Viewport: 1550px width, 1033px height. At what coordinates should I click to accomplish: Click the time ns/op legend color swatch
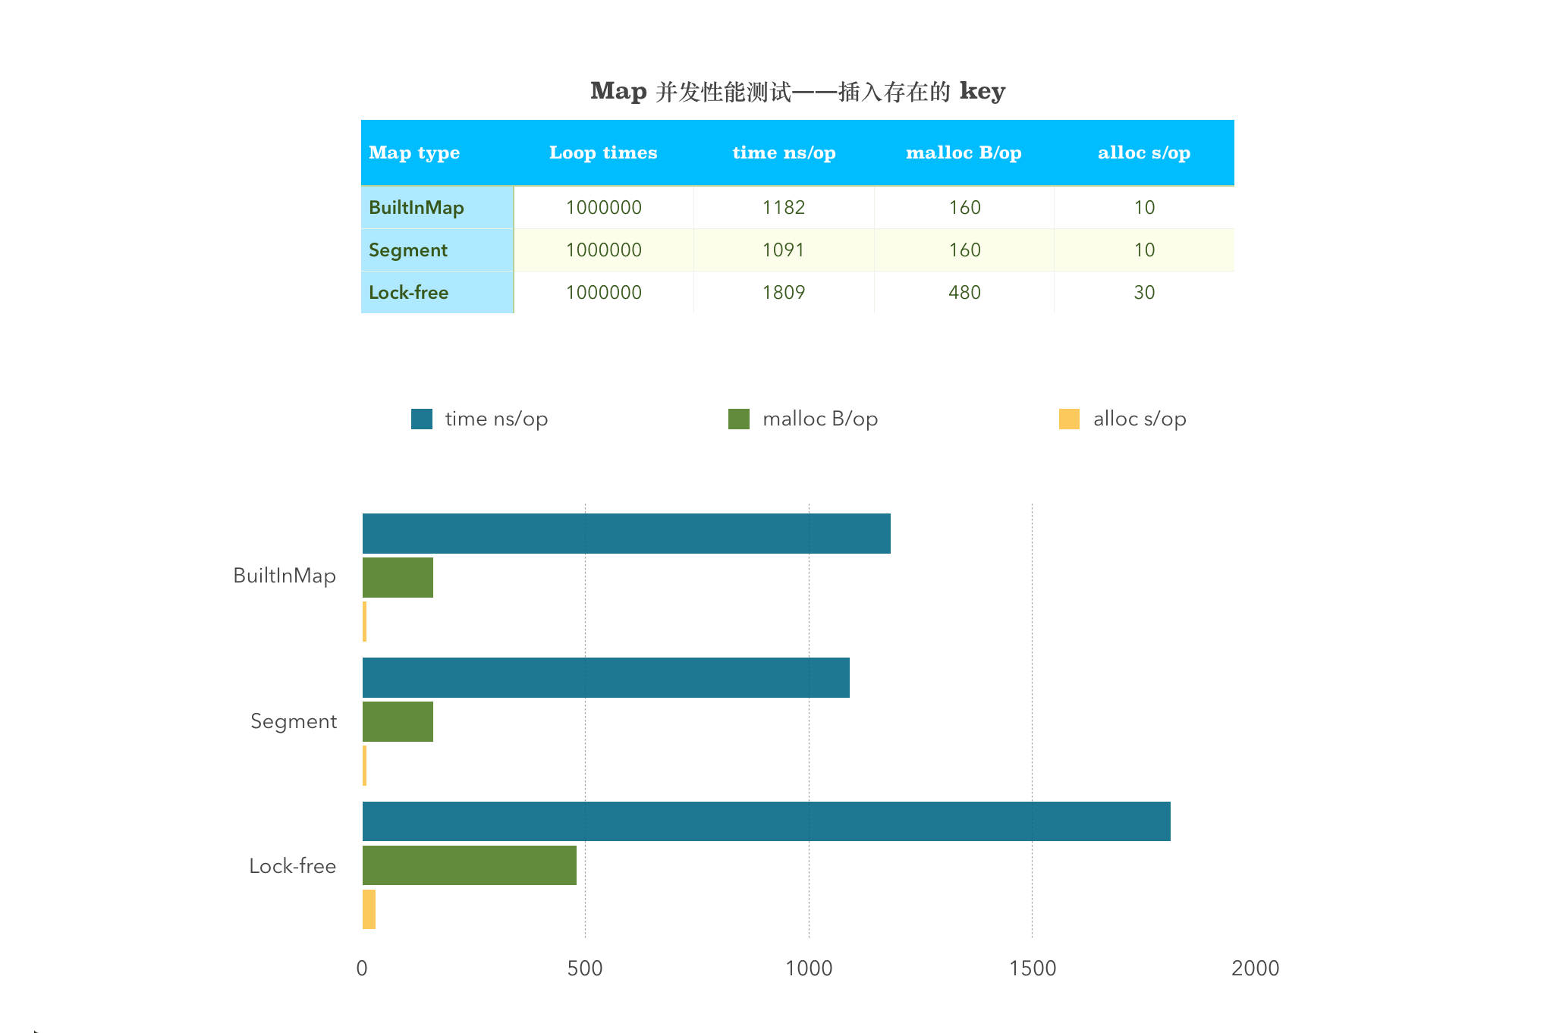pos(421,419)
